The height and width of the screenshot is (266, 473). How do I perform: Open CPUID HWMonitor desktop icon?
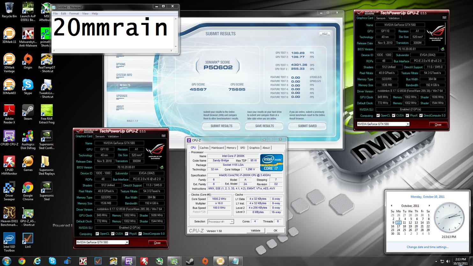pyautogui.click(x=9, y=165)
